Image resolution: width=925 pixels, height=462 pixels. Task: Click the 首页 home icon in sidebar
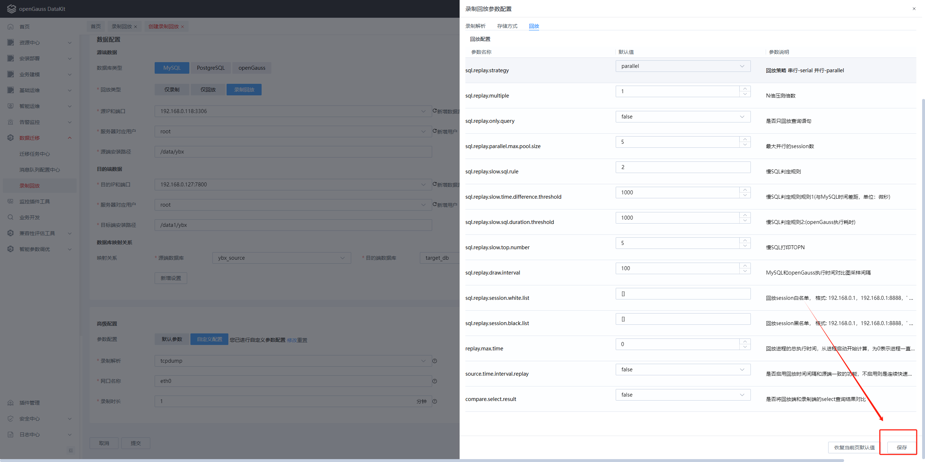click(10, 26)
